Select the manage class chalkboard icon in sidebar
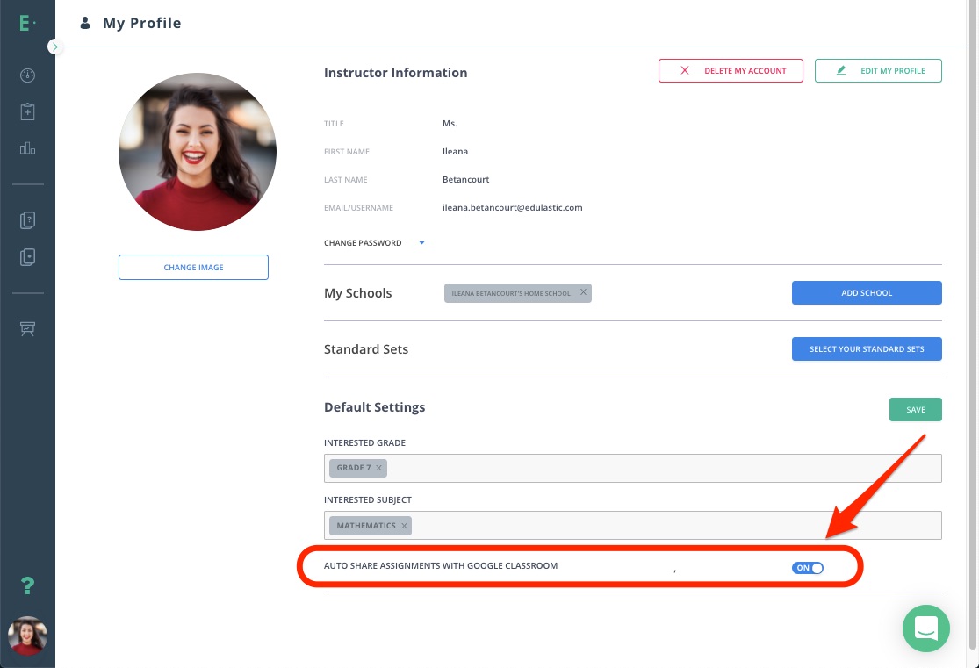The height and width of the screenshot is (668, 979). point(27,329)
